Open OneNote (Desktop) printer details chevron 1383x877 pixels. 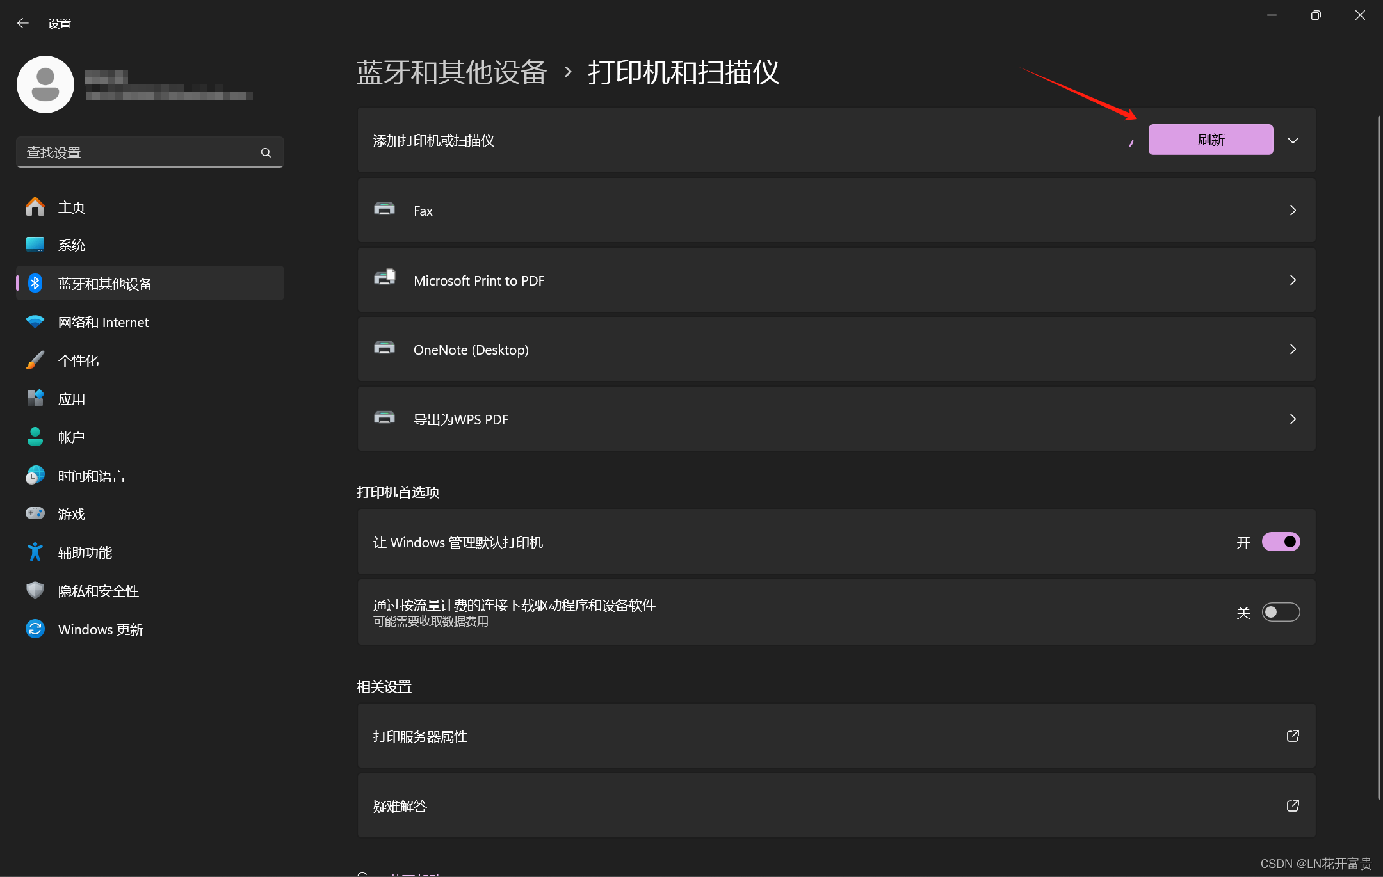[x=1293, y=350]
